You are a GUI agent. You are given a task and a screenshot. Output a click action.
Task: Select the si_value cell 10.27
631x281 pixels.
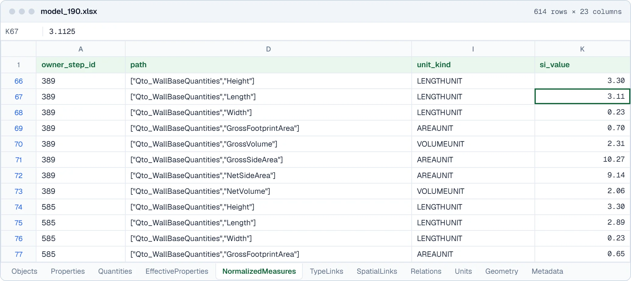pyautogui.click(x=582, y=160)
